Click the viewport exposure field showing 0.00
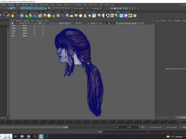This screenshot has height=139, width=186. 105,23
